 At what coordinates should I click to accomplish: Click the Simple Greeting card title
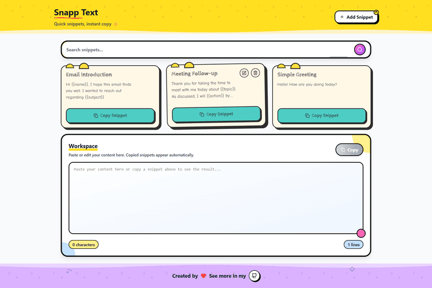(x=297, y=75)
